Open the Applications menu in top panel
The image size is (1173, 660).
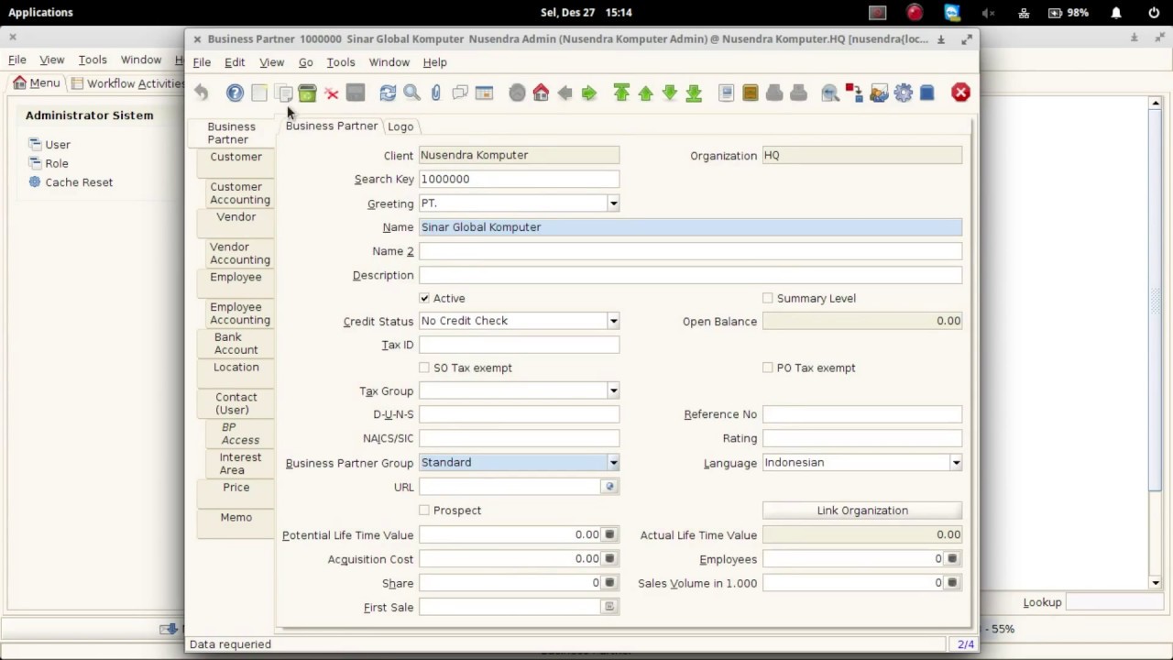click(40, 12)
